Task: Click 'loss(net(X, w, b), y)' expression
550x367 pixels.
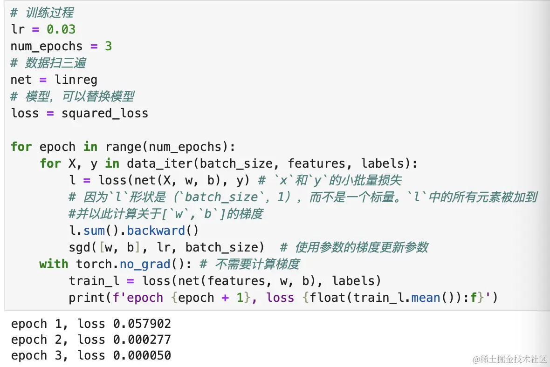Action: tap(174, 181)
